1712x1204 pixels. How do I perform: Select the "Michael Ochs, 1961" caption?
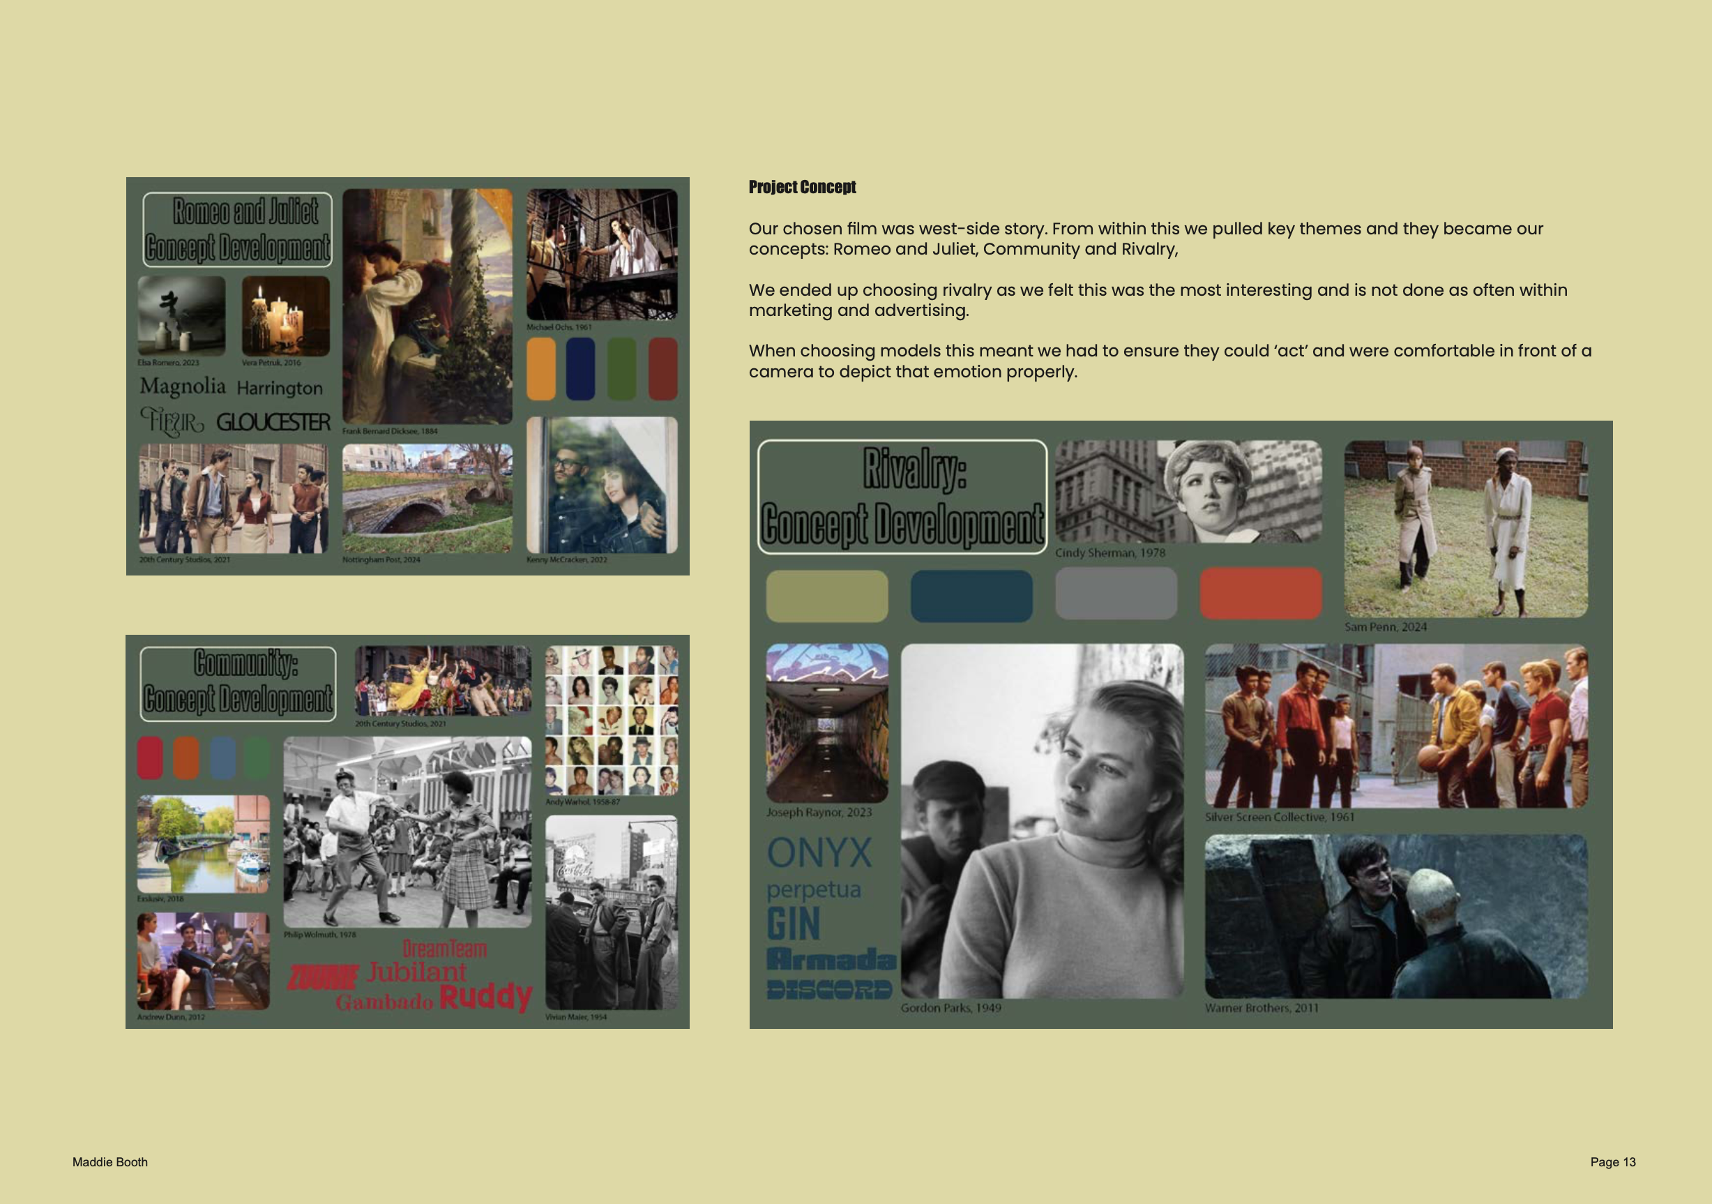click(x=559, y=326)
